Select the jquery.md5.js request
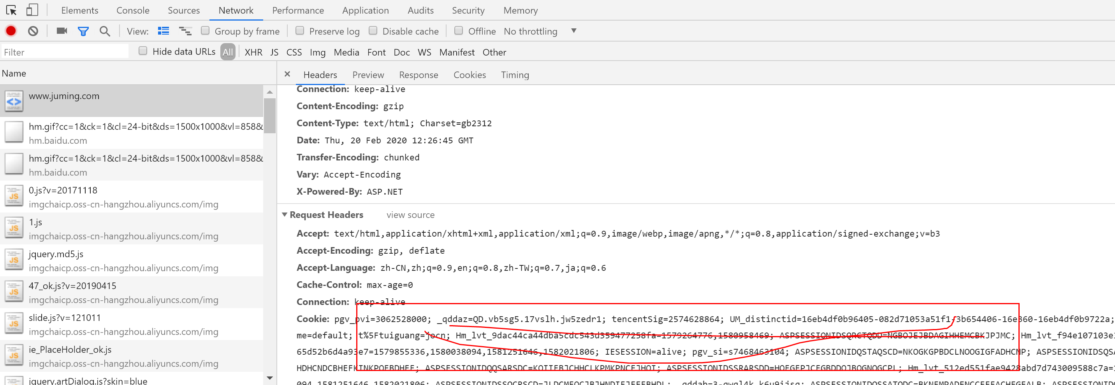This screenshot has width=1115, height=385. click(x=132, y=261)
